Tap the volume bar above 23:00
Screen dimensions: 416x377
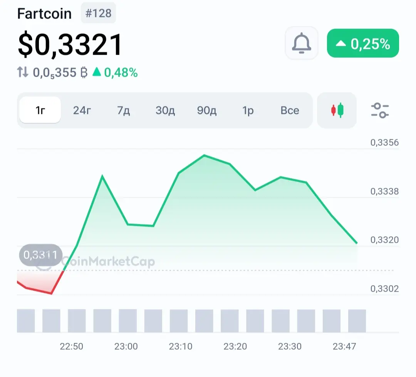tap(127, 320)
